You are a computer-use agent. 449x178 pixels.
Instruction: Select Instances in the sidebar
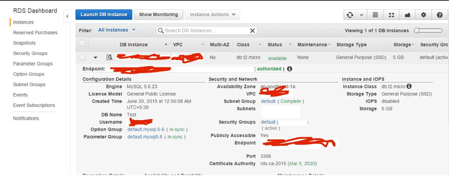pyautogui.click(x=23, y=22)
